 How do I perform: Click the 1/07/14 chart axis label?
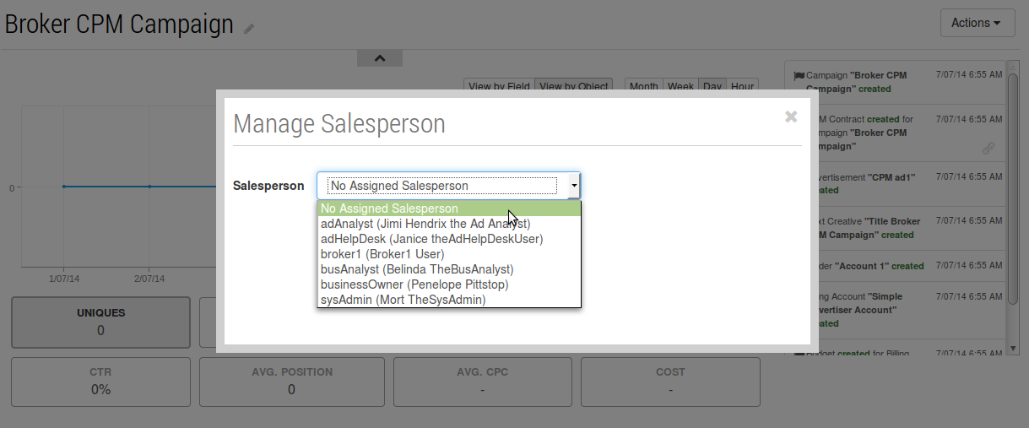pos(63,278)
